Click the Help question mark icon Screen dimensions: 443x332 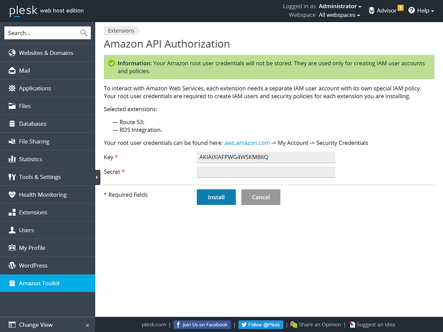click(412, 10)
